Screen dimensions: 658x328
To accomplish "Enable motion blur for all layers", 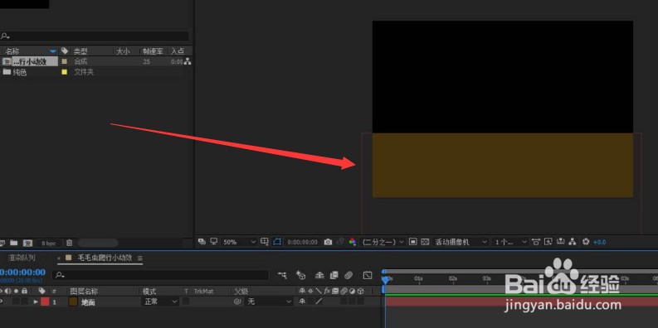I will click(348, 275).
